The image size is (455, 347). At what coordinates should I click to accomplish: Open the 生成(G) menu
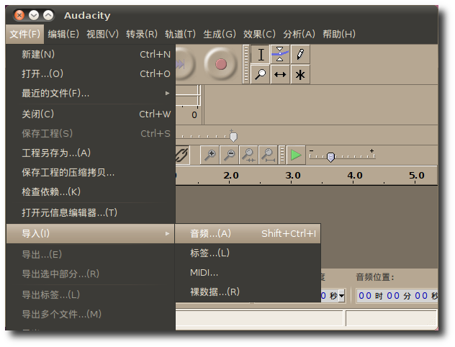coord(220,35)
